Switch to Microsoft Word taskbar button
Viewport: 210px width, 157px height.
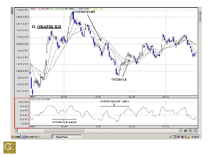click(x=36, y=137)
